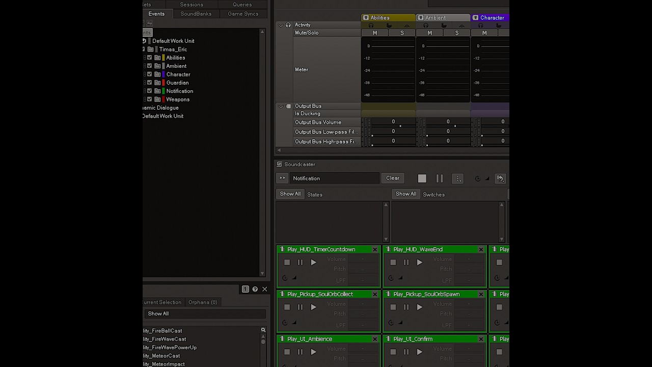Open the Orphans (0) tab
Screen dimensions: 652x367
click(203, 302)
